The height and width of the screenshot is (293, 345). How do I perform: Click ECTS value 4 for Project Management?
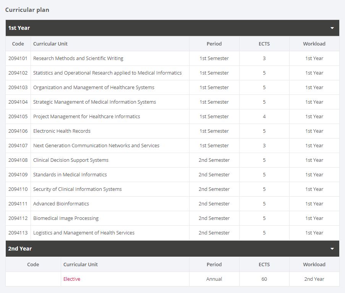pyautogui.click(x=264, y=117)
